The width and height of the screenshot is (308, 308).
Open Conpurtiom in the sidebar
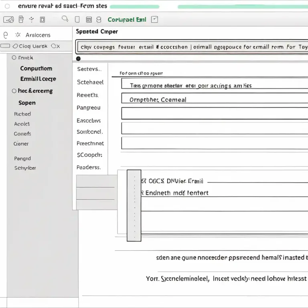[36, 68]
